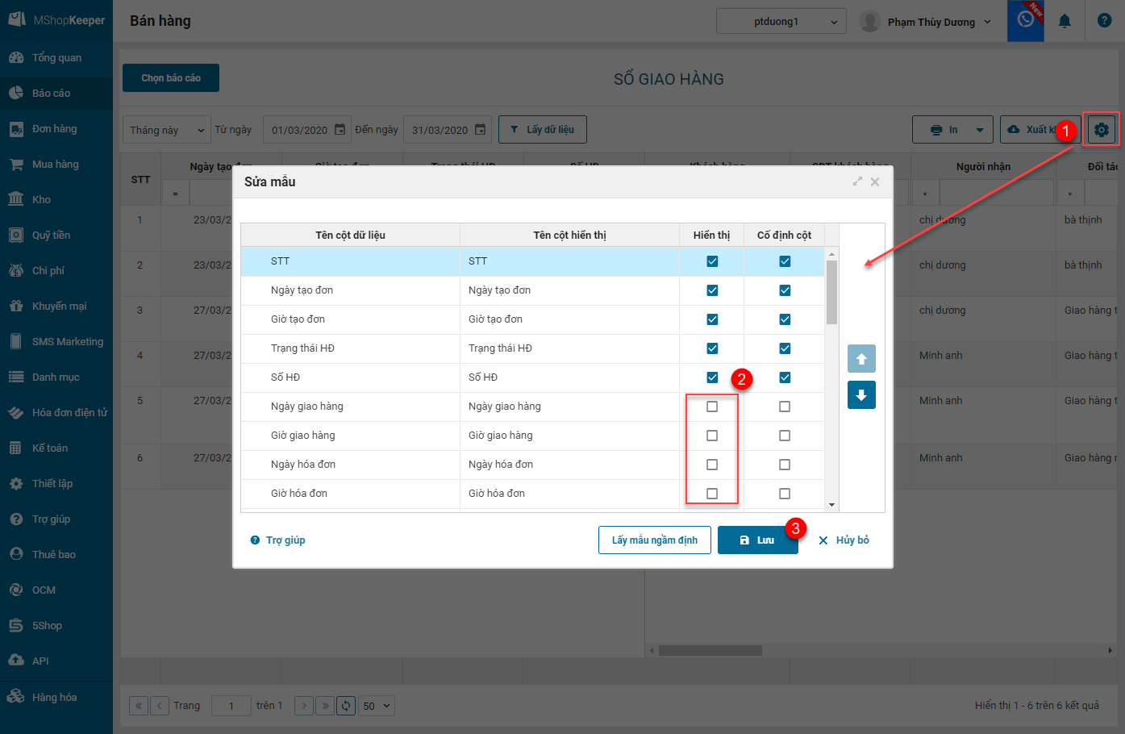Open calendar for Từ ngày date
This screenshot has height=734, width=1125.
[340, 129]
